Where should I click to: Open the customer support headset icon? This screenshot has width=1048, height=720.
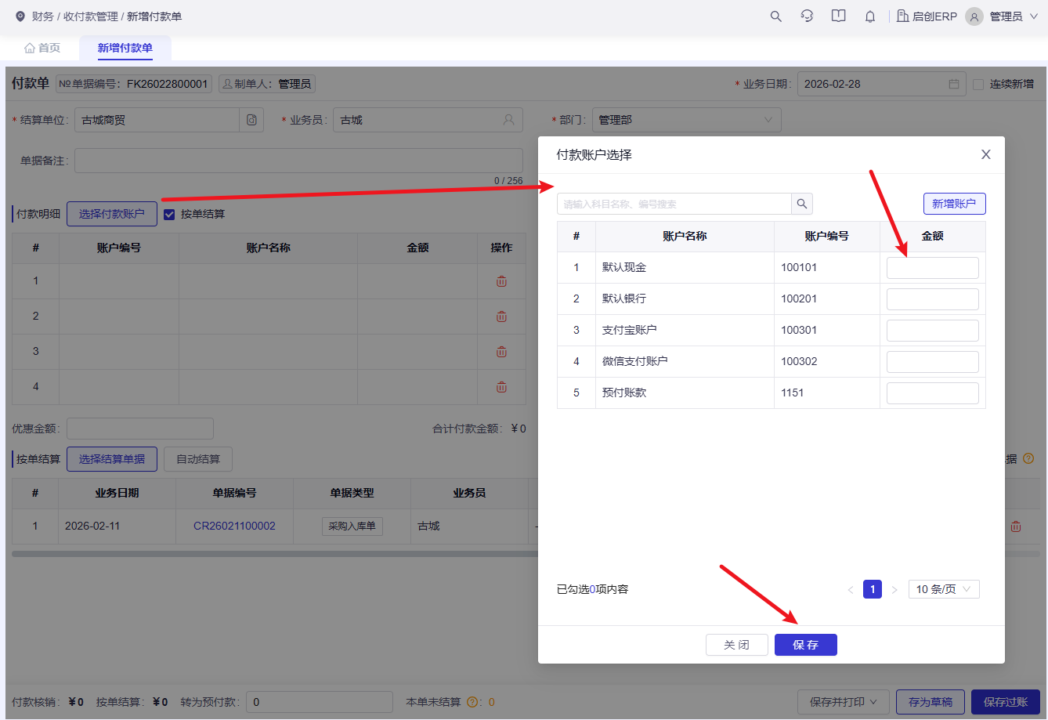click(807, 16)
